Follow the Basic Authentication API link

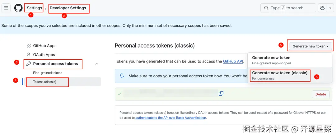pos(171,118)
